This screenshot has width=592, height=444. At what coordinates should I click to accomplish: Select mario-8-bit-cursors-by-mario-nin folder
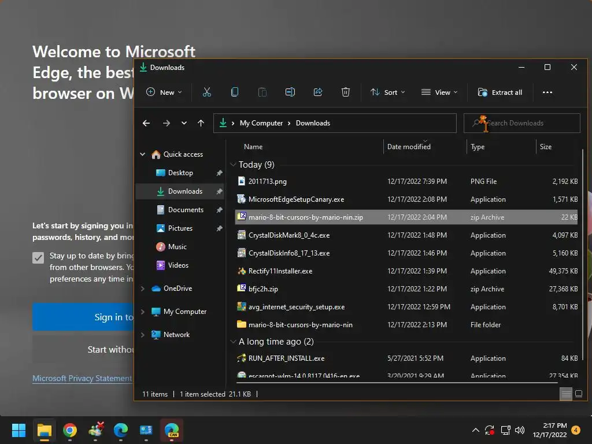[406, 325]
